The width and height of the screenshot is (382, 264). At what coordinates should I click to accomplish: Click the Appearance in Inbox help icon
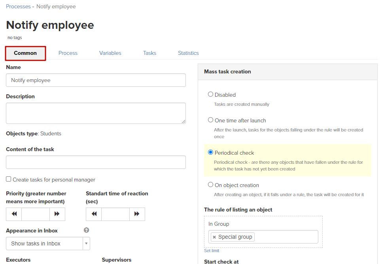(86, 230)
